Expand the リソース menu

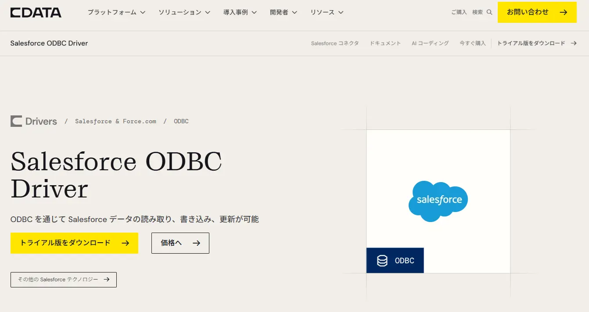tap(327, 12)
